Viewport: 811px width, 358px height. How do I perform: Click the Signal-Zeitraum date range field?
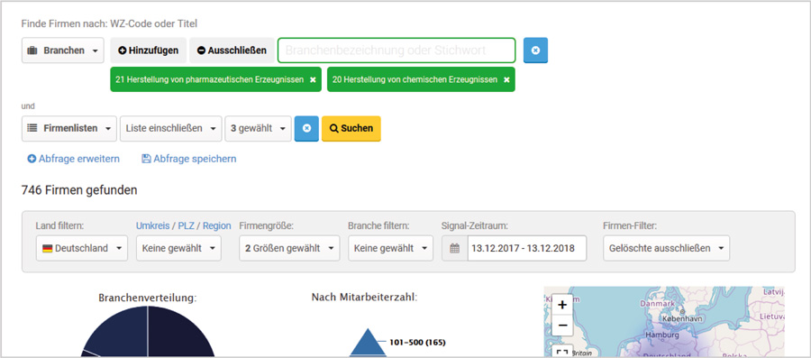(x=527, y=248)
